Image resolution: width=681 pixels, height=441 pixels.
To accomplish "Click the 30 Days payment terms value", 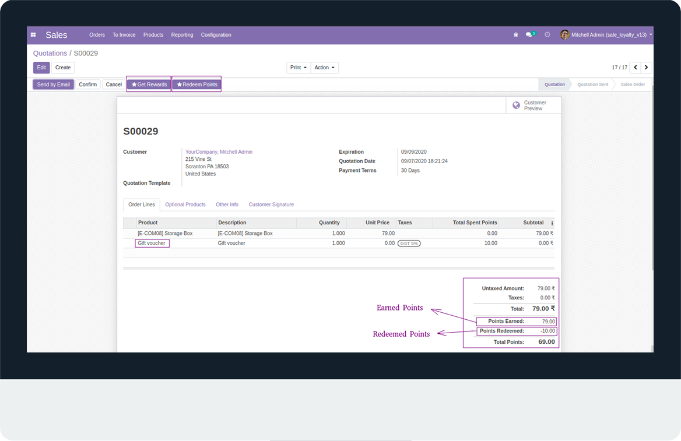I will pos(410,171).
